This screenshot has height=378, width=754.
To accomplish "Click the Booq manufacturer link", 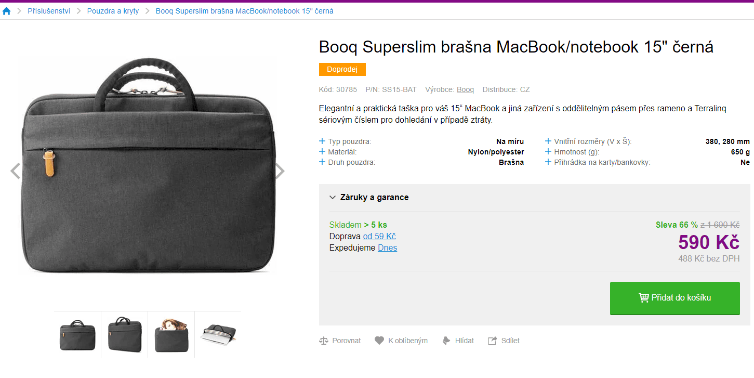I will coord(465,89).
